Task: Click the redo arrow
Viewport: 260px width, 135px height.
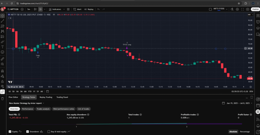Action: point(104,9)
